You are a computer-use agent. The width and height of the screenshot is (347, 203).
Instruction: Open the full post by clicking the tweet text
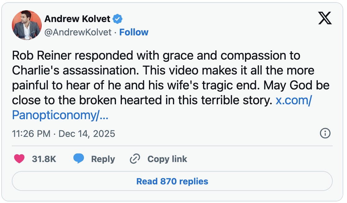tap(155, 70)
